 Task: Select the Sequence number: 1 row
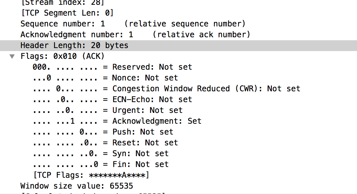coord(63,24)
